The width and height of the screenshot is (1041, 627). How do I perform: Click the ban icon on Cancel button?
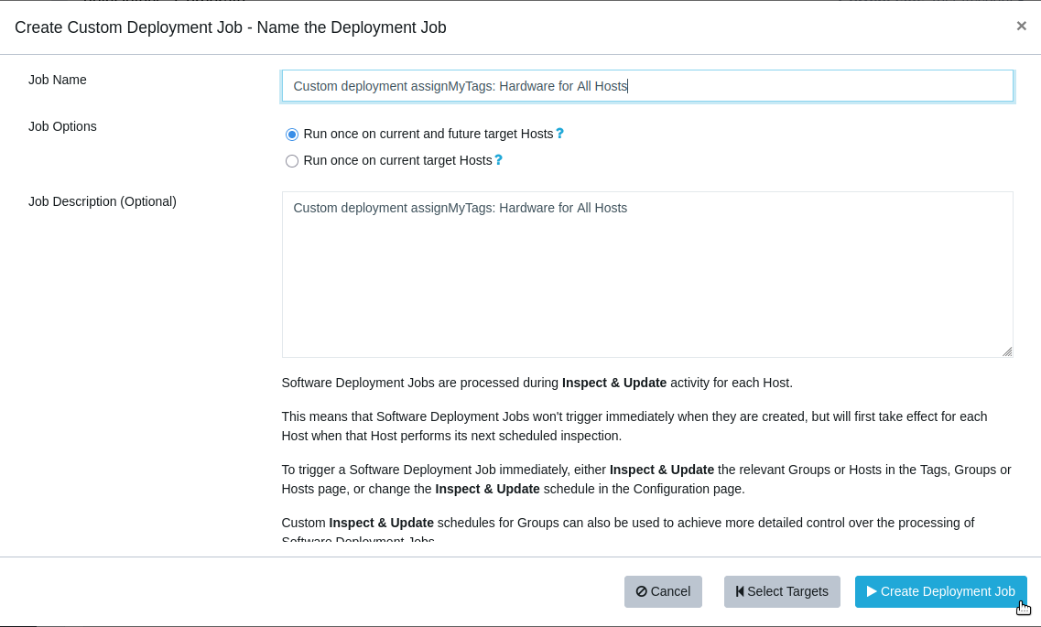(641, 592)
